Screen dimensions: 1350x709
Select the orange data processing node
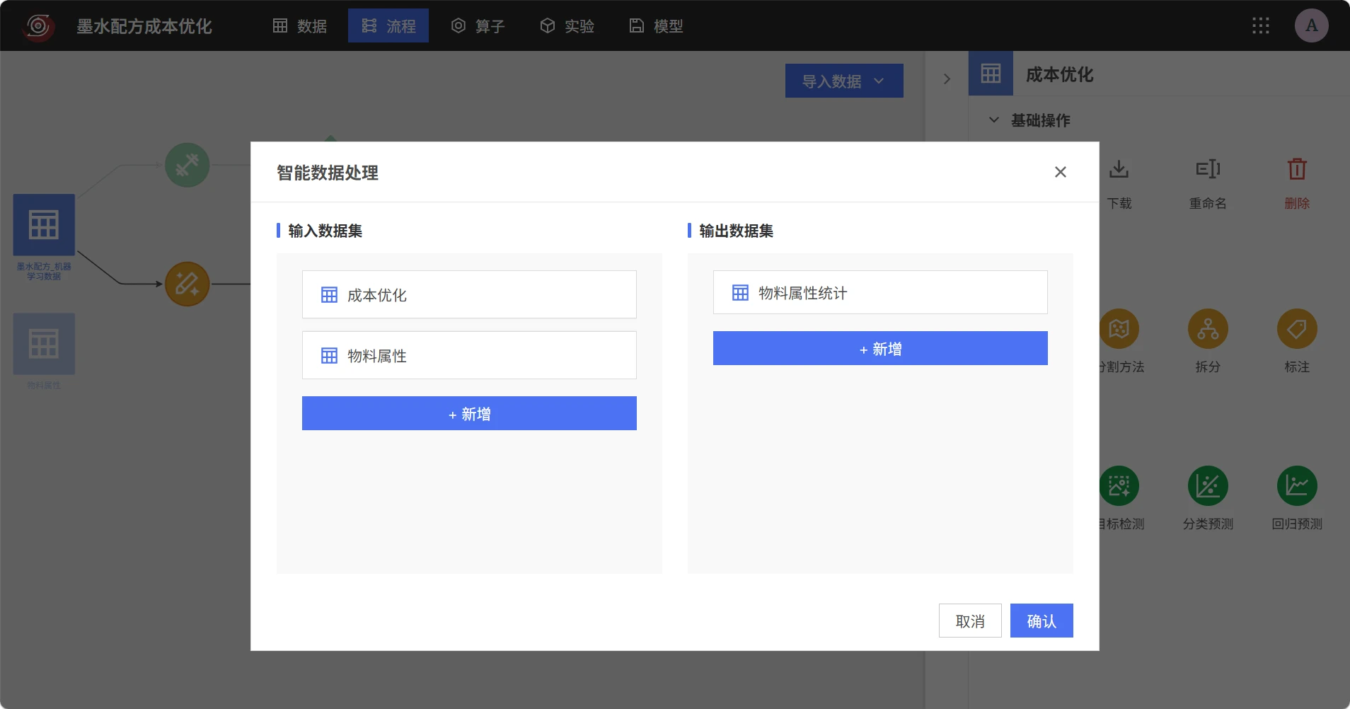pyautogui.click(x=187, y=284)
